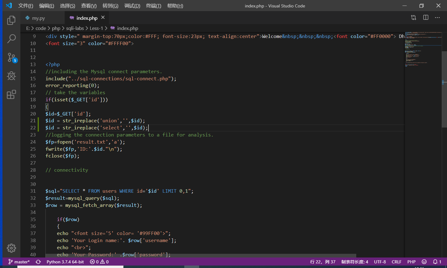
Task: Expand the php breadcrumb folder
Action: (x=56, y=28)
